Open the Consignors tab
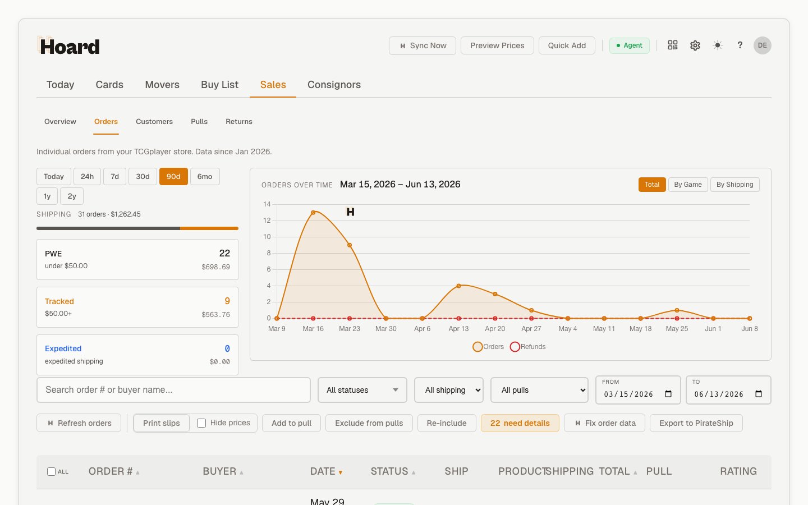The width and height of the screenshot is (808, 505). [334, 85]
